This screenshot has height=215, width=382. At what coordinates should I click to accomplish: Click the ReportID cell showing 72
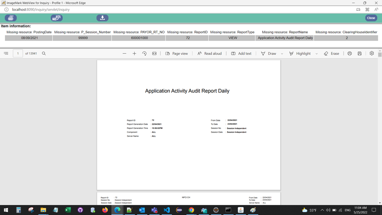click(187, 38)
